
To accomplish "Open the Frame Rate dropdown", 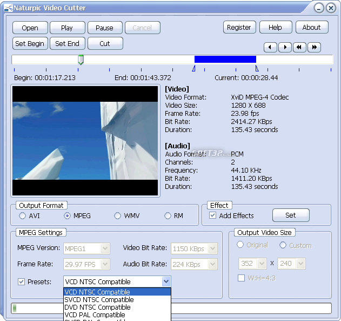I will (105, 264).
